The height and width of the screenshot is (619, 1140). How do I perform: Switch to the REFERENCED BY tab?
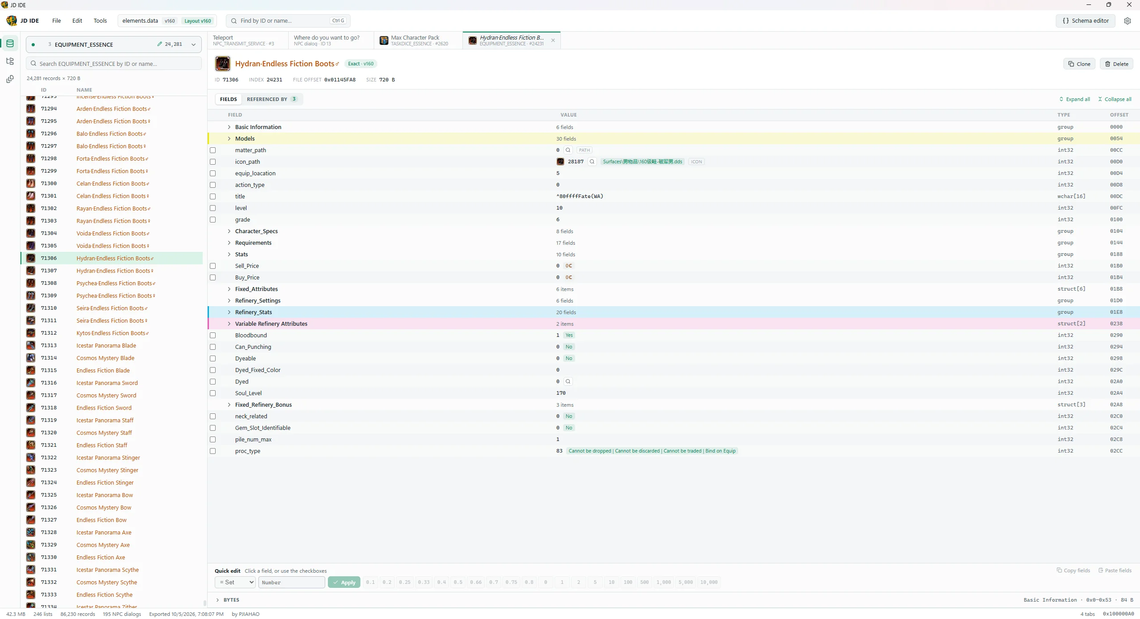271,99
